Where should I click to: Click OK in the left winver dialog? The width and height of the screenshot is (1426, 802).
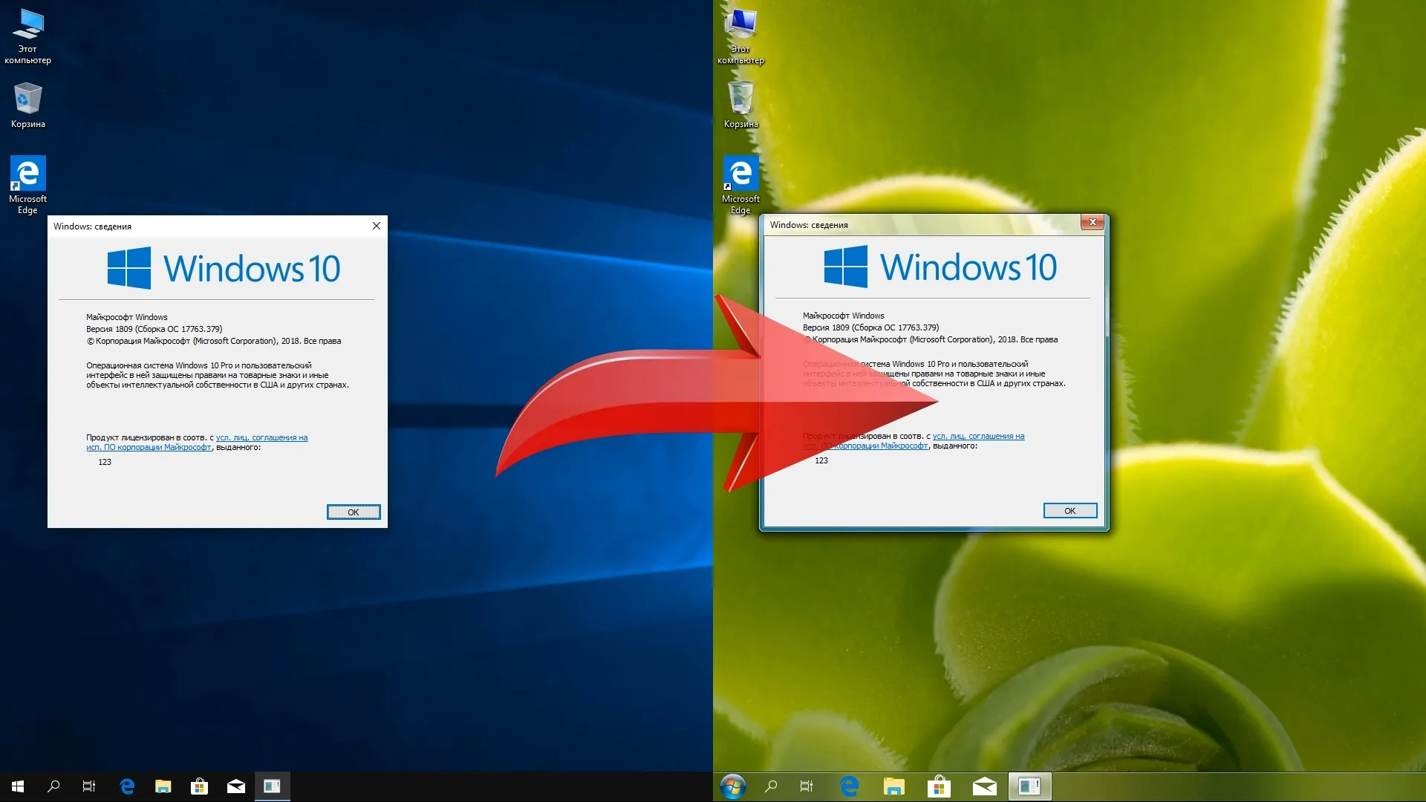click(354, 512)
